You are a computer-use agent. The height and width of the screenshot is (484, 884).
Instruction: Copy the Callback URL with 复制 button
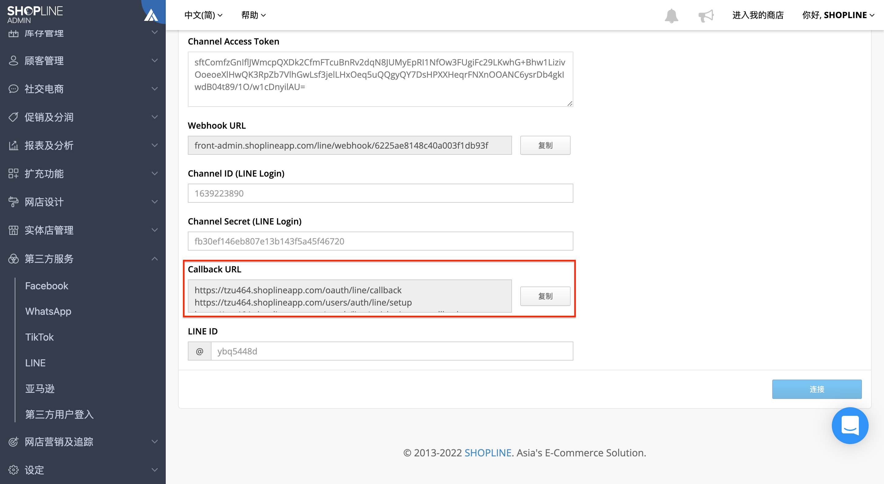(545, 296)
